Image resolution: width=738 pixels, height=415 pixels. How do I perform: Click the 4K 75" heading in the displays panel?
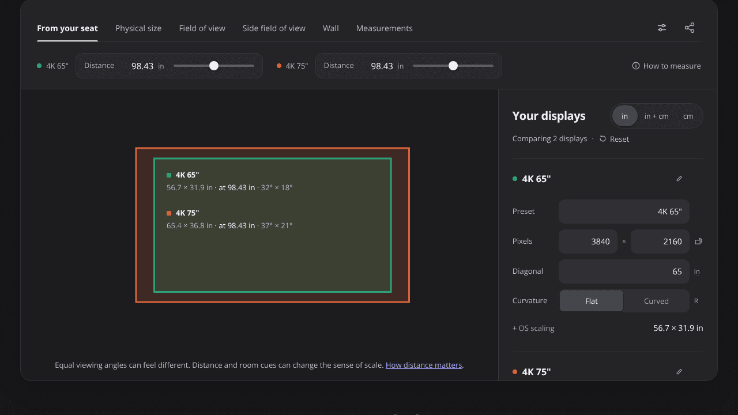tap(536, 372)
